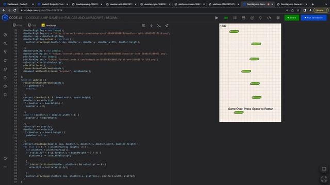Click the bookmark star in address bar

298,10
